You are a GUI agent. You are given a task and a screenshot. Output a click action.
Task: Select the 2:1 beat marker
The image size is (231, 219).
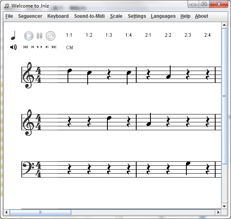tap(148, 35)
